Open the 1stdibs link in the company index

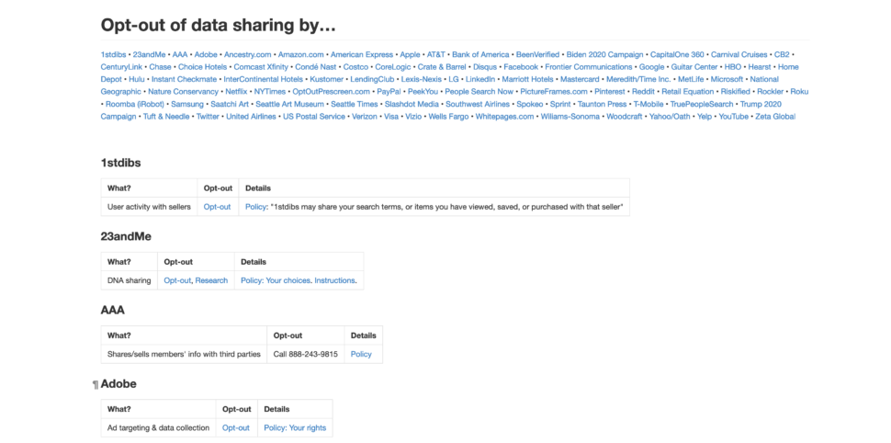pyautogui.click(x=113, y=54)
